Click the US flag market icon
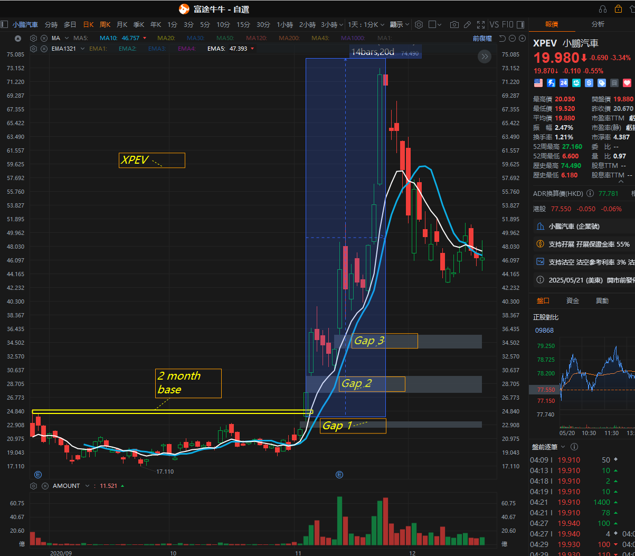Screen dimensions: 635x556 click(538, 83)
